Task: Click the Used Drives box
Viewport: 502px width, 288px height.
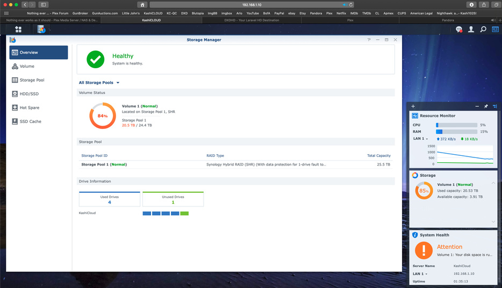Action: tap(110, 199)
